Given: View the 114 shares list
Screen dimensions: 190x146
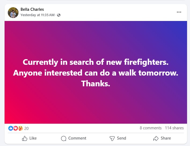Looking at the screenshot, I should (x=174, y=128).
